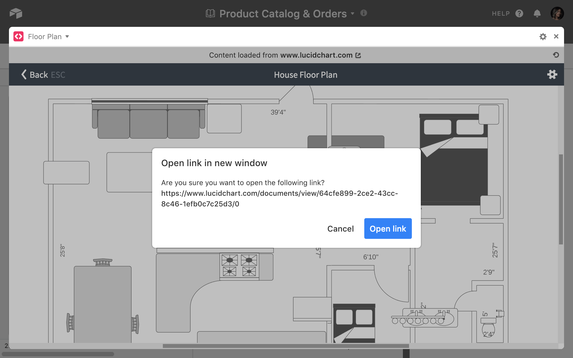This screenshot has height=358, width=573.
Task: Expand the Product Catalog & Orders dropdown arrow
Action: tap(353, 13)
